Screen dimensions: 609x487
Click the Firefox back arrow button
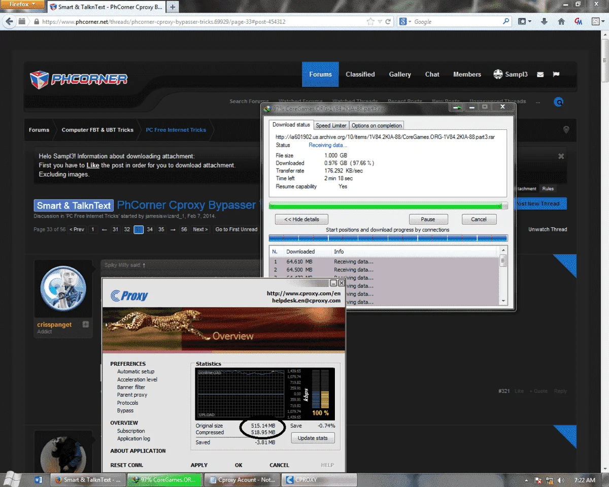point(9,22)
